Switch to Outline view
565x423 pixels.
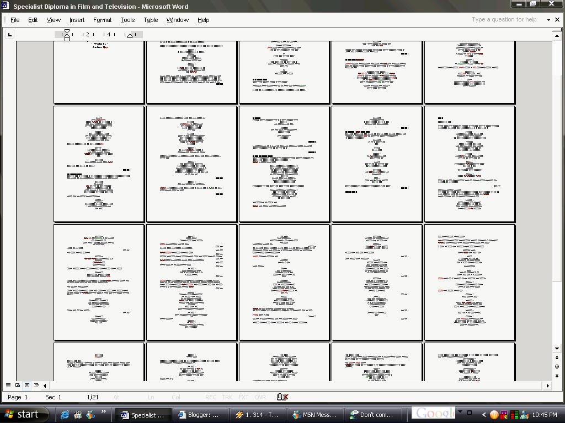coord(36,385)
